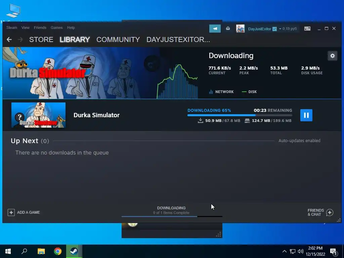Click the 00:23 REMAINING time text
This screenshot has width=344, height=258.
[x=273, y=110]
